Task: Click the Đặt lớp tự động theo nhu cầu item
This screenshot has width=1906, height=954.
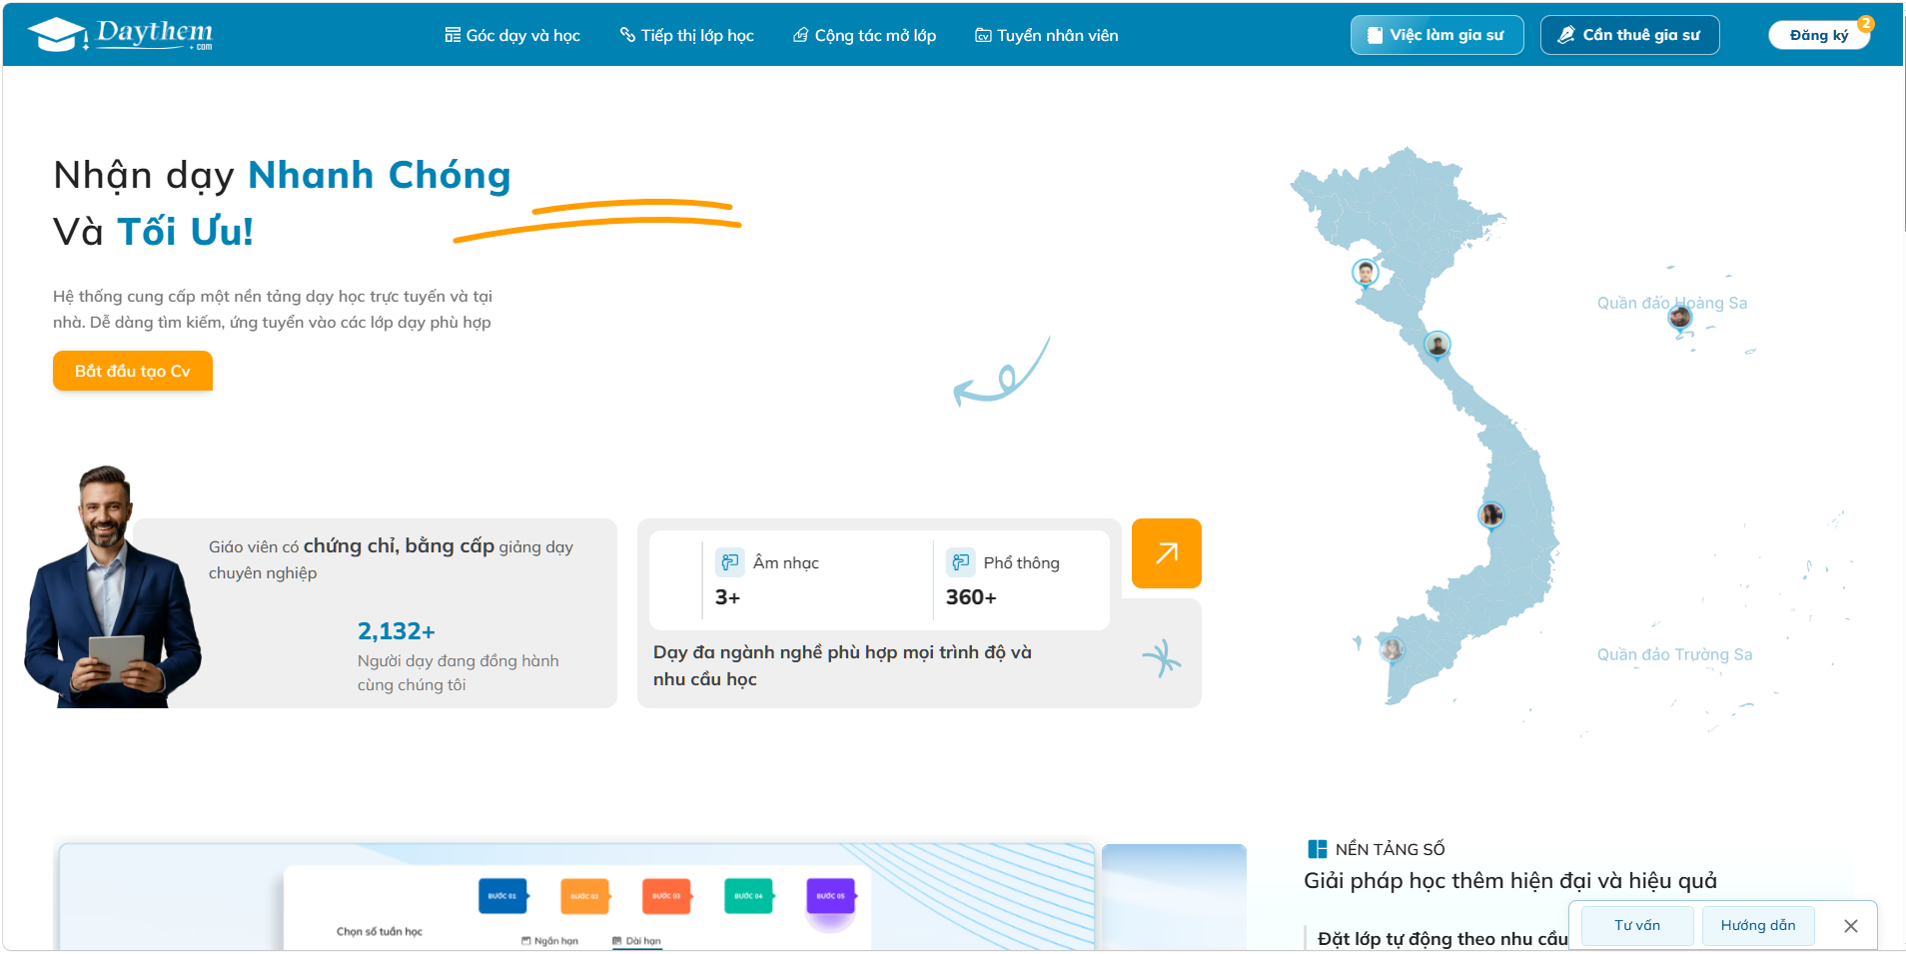Action: click(x=1442, y=939)
